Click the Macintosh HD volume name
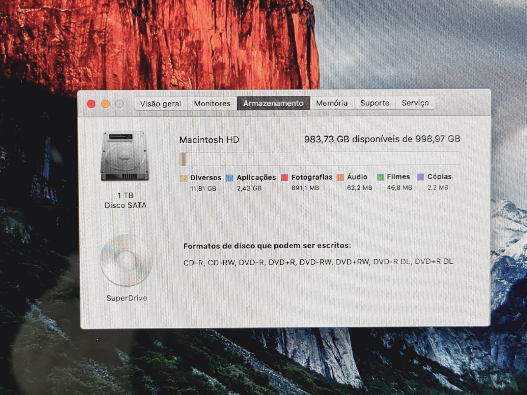527x395 pixels. (x=209, y=140)
